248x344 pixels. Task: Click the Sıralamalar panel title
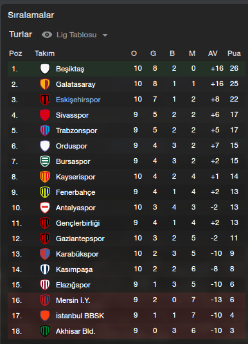(x=31, y=15)
